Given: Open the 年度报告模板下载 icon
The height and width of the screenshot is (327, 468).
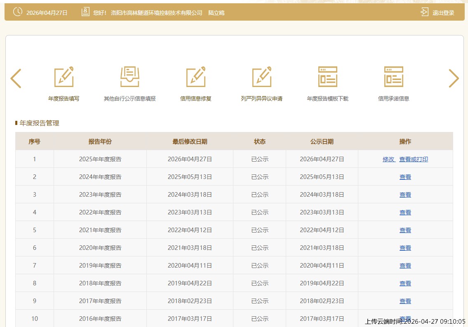Looking at the screenshot, I should [328, 77].
